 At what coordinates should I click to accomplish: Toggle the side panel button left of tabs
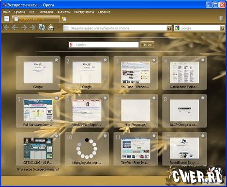pos(6,19)
